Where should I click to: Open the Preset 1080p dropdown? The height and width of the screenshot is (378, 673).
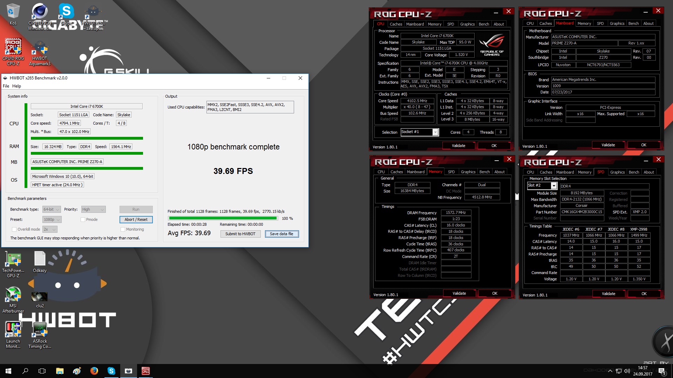click(52, 219)
